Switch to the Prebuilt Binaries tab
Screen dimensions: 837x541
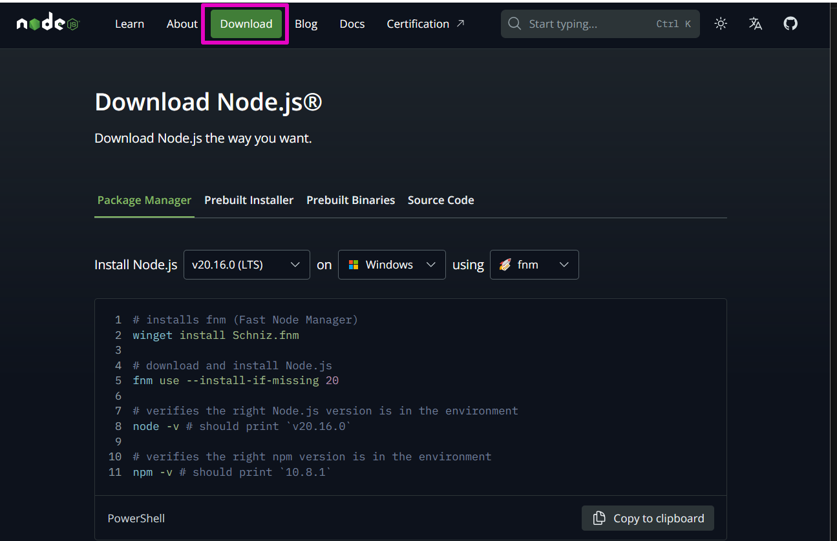(351, 200)
